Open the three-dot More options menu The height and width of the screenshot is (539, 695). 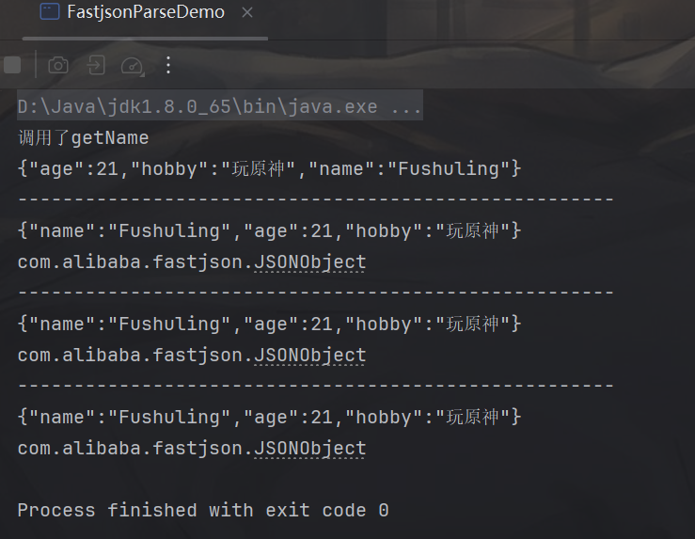pos(168,65)
